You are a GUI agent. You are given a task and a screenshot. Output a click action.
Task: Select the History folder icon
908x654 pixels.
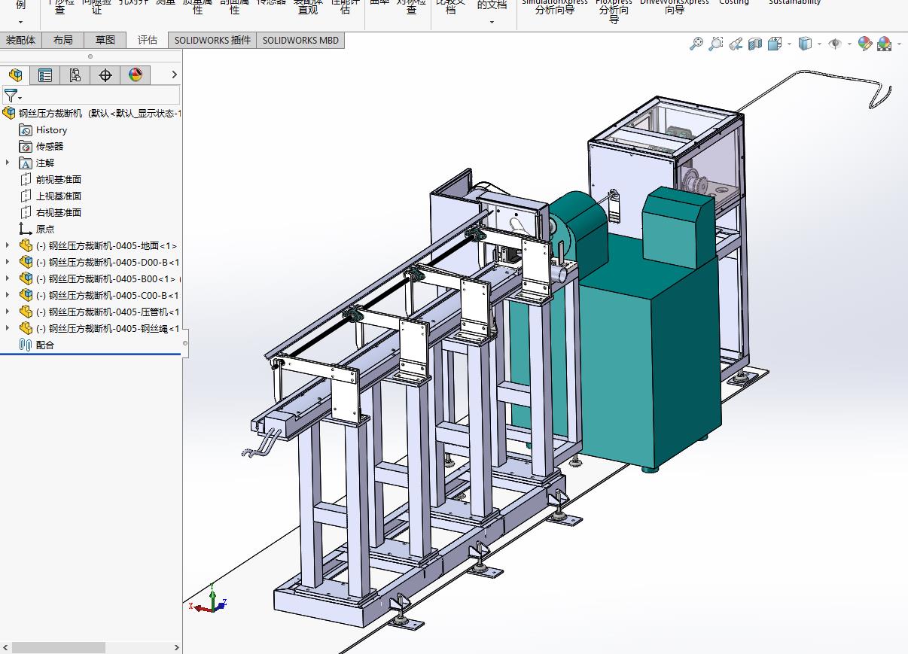pos(26,129)
